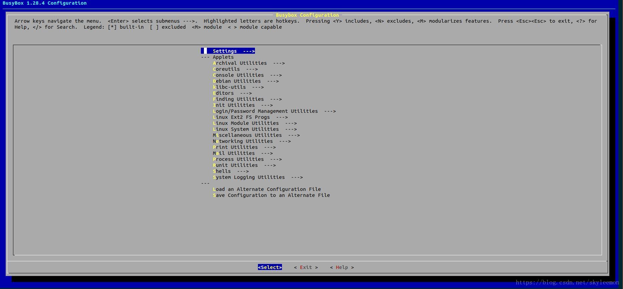Open Linux Module Utilities submenu
Viewport: 623px width, 289px height.
[255, 123]
